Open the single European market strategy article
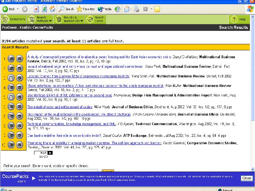Viewport: 255px width, 191px height. [95, 86]
